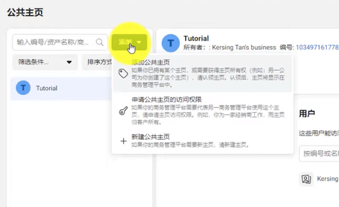Click the Tutorial title in the header
339x207 pixels.
pyautogui.click(x=196, y=38)
